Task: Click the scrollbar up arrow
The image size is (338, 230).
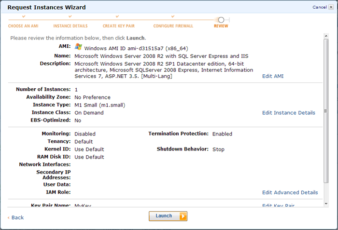Action: (326, 36)
